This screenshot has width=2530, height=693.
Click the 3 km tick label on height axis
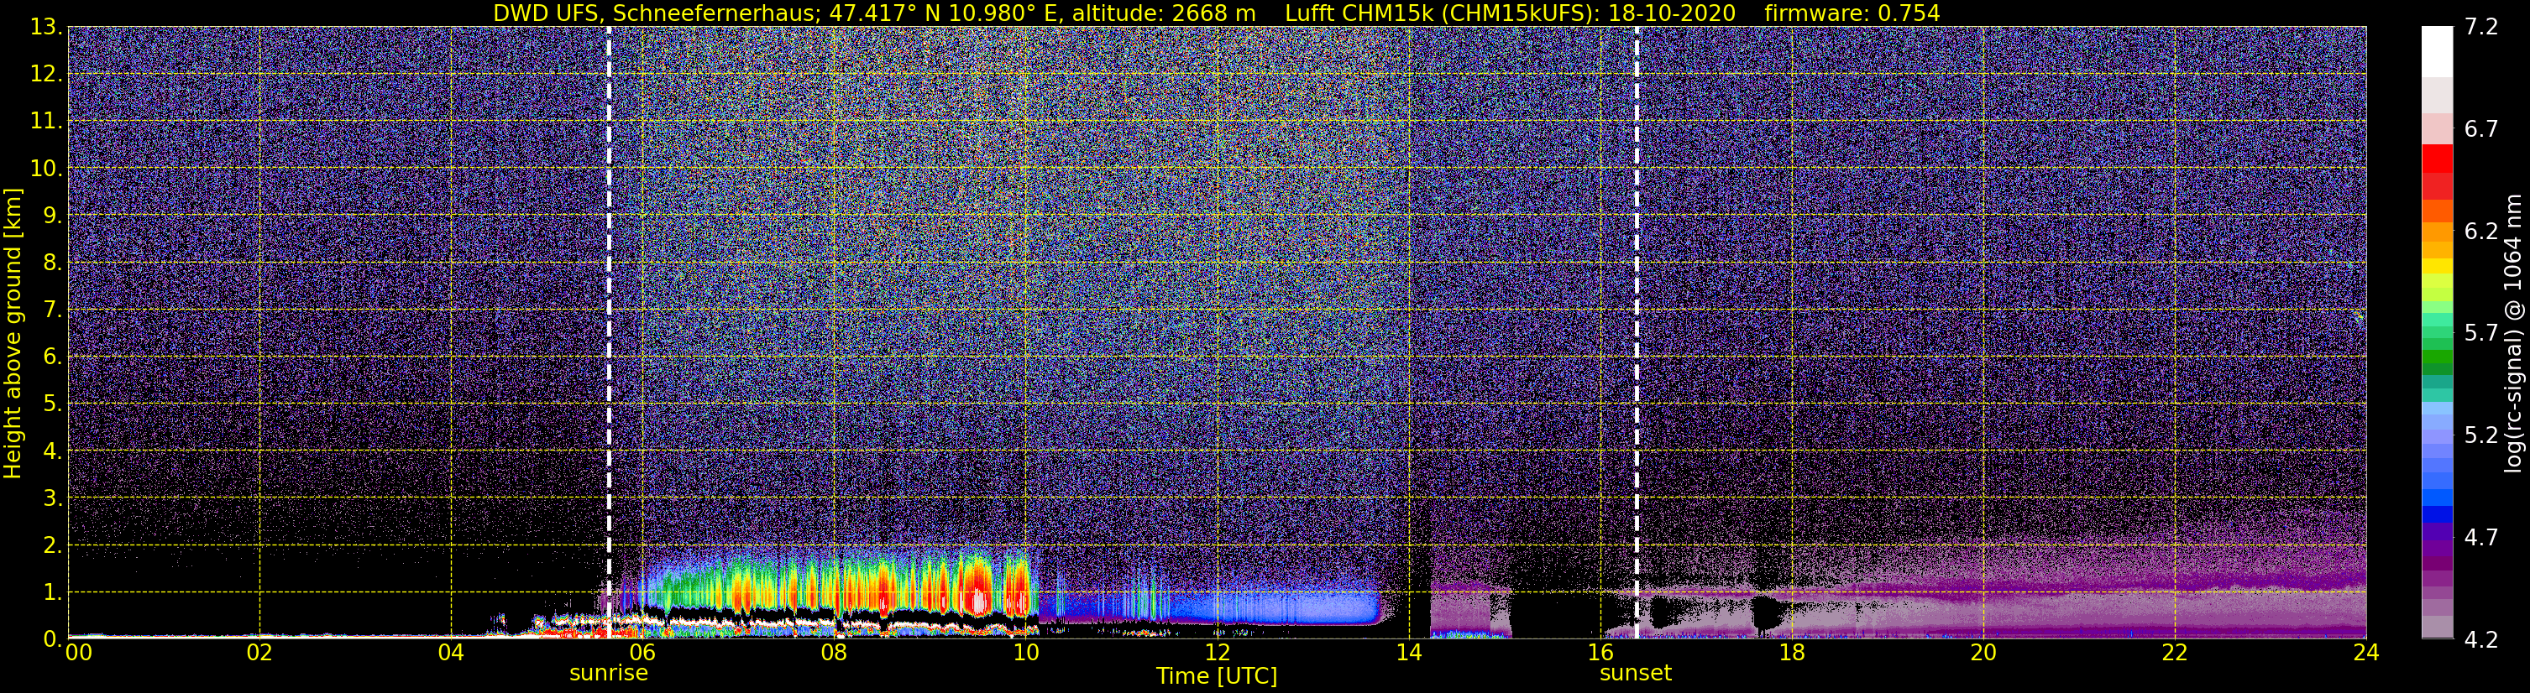[x=52, y=498]
